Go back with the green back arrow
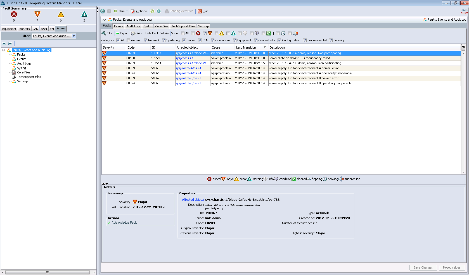The width and height of the screenshot is (469, 275). 103,11
